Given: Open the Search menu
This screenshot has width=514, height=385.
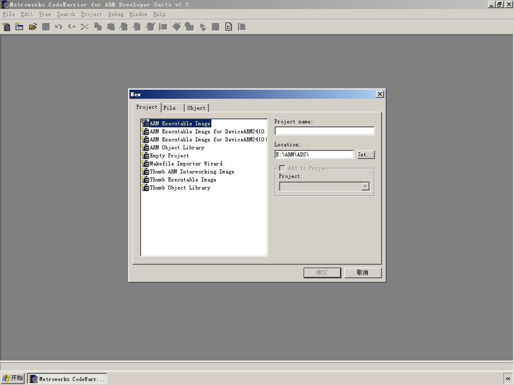Looking at the screenshot, I should [x=66, y=15].
